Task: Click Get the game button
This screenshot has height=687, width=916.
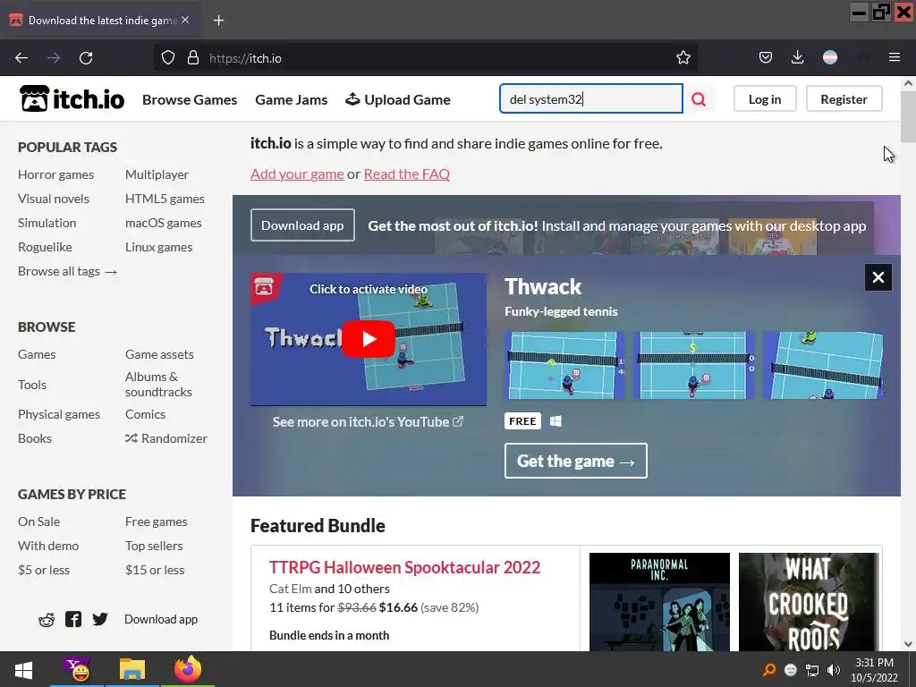Action: [x=576, y=461]
